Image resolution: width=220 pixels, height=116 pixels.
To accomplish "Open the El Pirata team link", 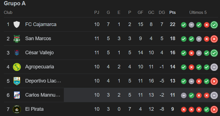I will (34, 109).
